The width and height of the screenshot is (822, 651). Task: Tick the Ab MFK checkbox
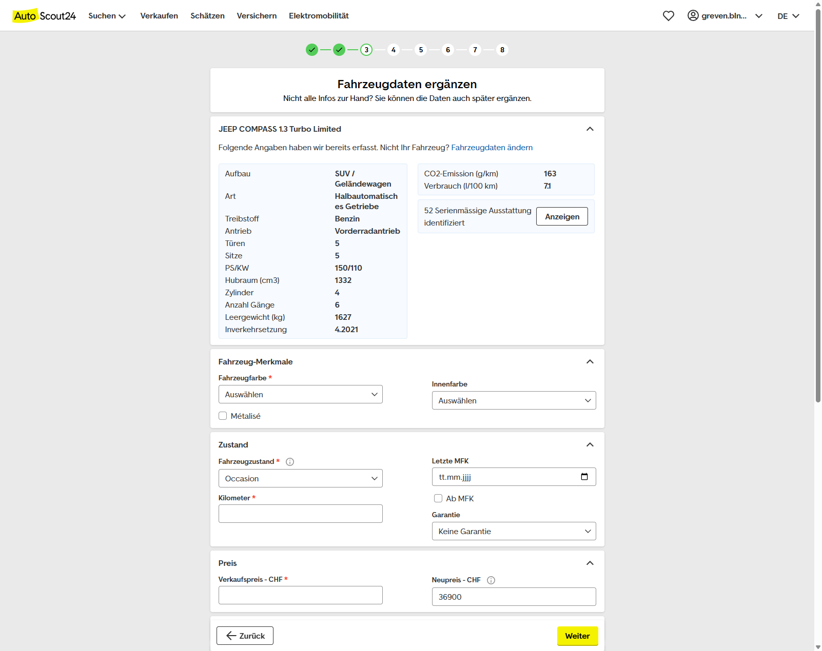438,498
